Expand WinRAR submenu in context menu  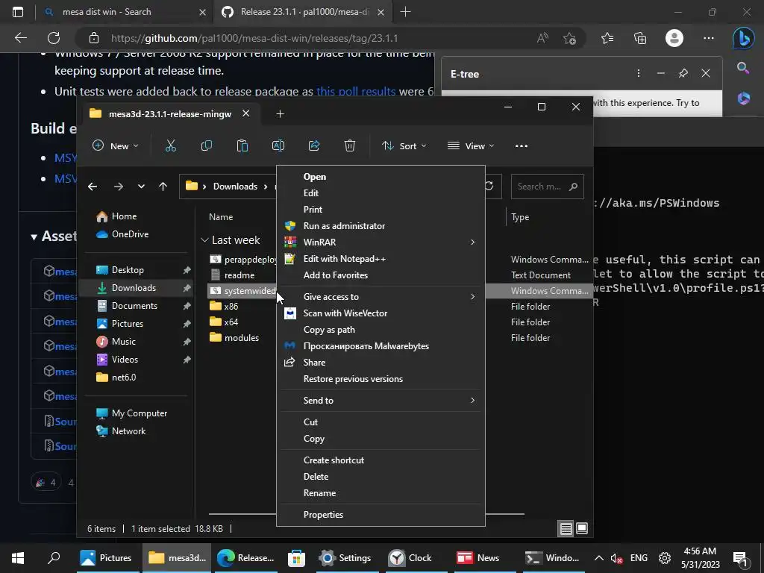[x=472, y=242]
